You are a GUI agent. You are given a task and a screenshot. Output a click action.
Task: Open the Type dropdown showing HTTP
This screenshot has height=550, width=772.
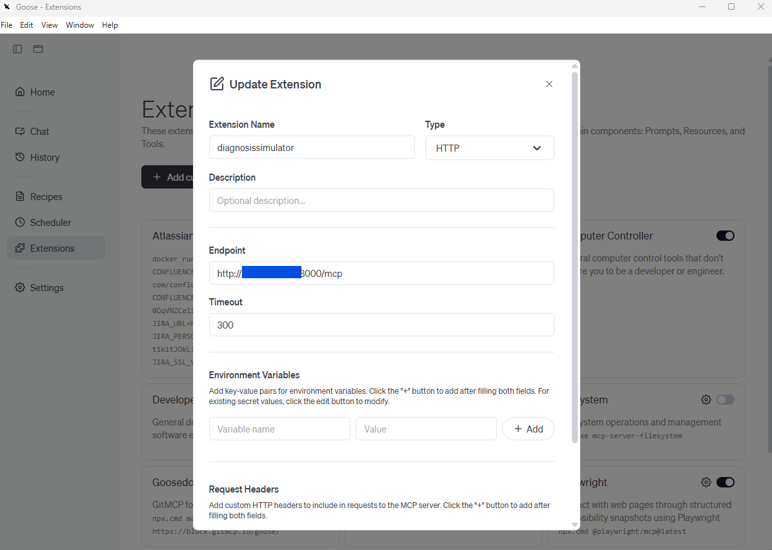[x=489, y=148]
